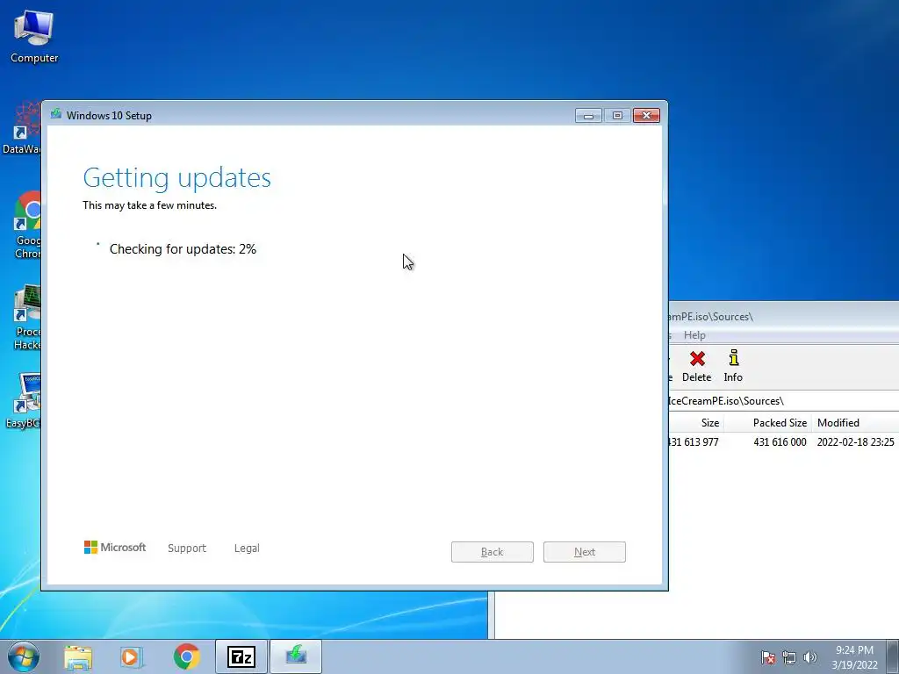Open the clock showing 9:24 PM

point(854,657)
